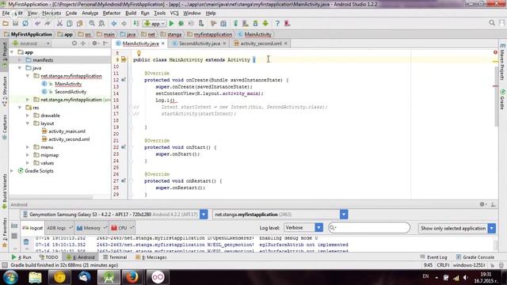This screenshot has width=507, height=285.
Task: Synchronize project with the refresh icon
Action: (25, 23)
